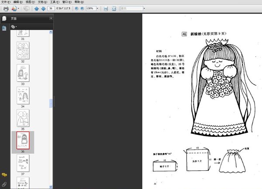262x189 pixels.
Task: Select page 34 thumbnail
Action: pyautogui.click(x=23, y=96)
